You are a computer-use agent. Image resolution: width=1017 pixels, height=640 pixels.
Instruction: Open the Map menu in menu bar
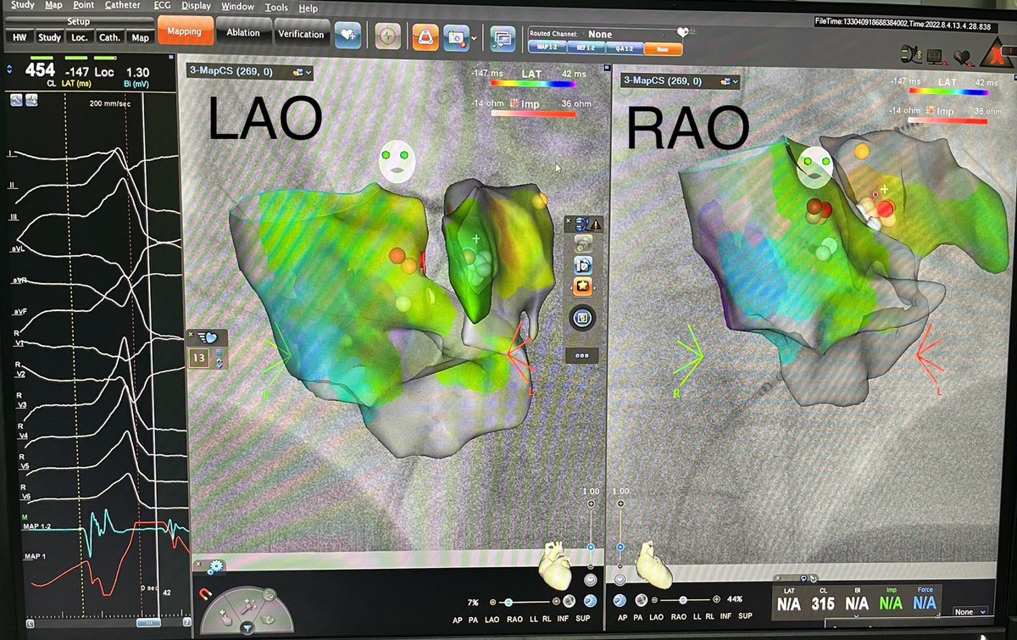coord(53,6)
